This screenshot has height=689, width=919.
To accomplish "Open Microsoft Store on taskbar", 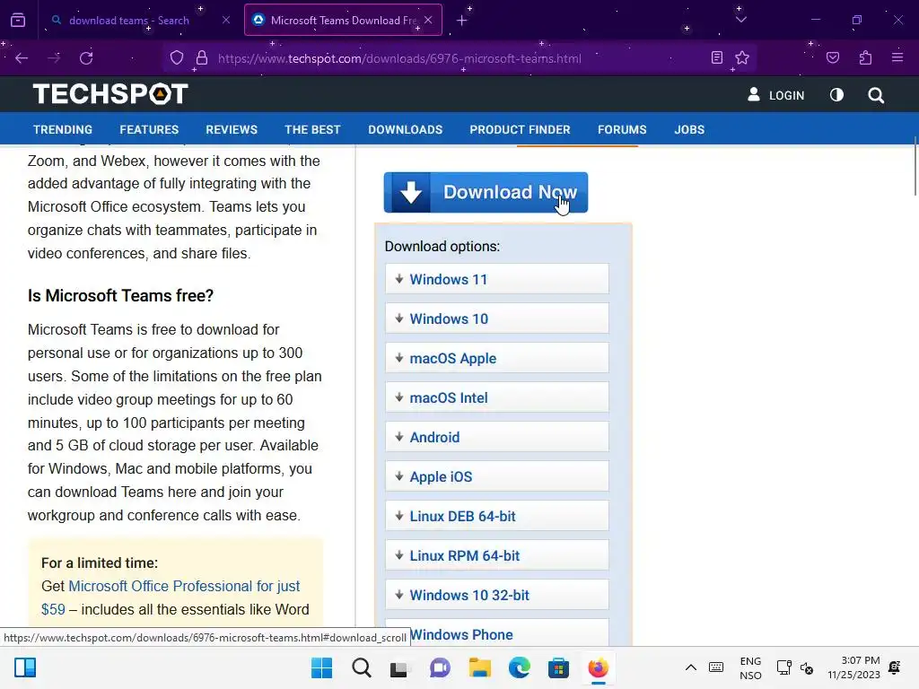I will click(x=558, y=667).
